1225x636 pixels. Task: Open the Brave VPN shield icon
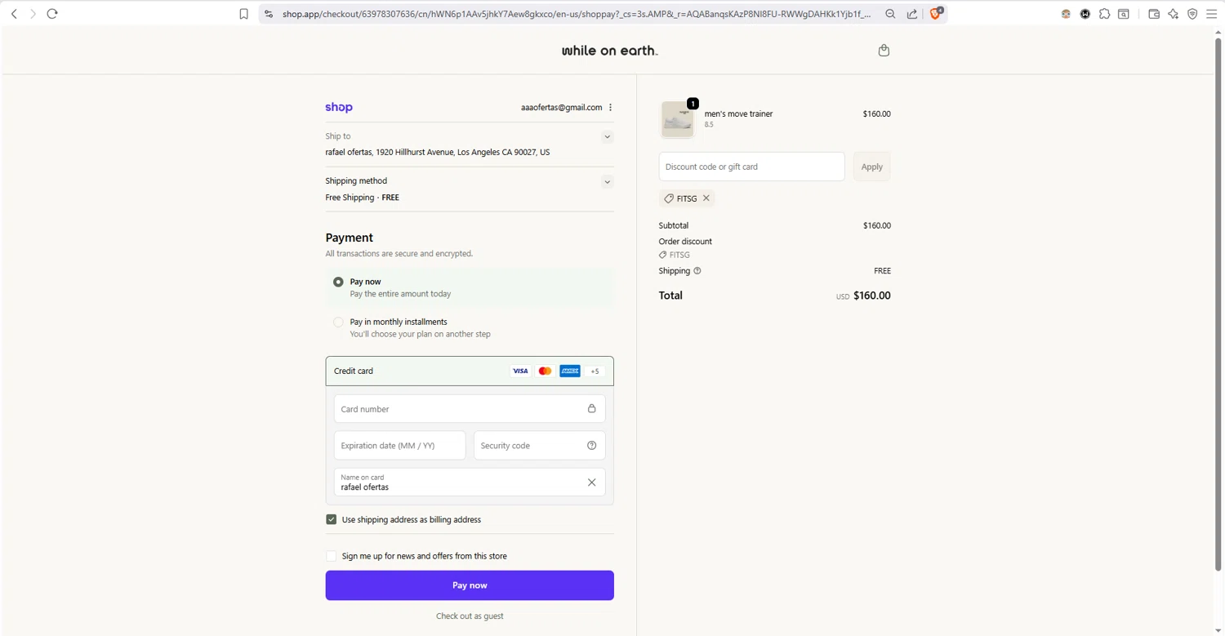[1192, 14]
